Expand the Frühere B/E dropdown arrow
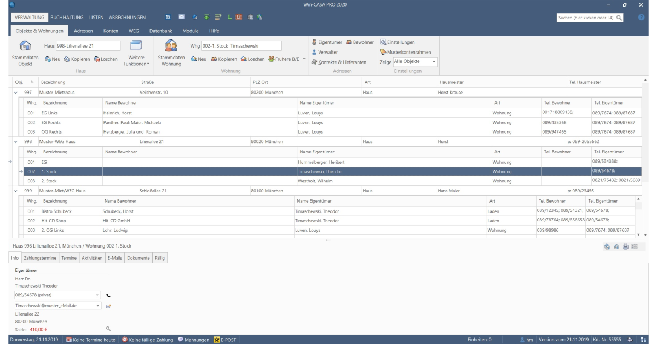Image resolution: width=657 pixels, height=344 pixels. click(x=303, y=59)
